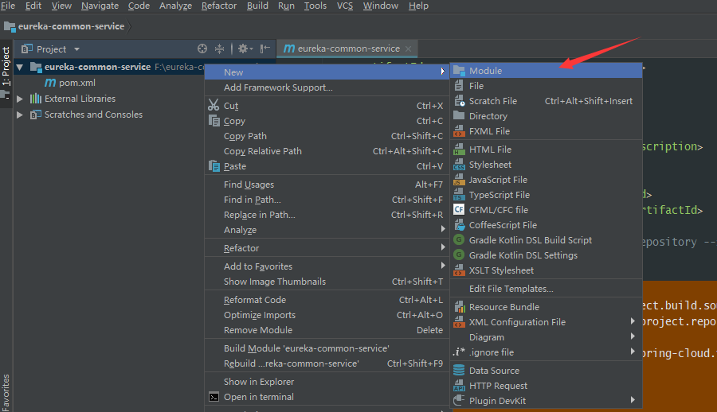Image resolution: width=717 pixels, height=412 pixels.
Task: Click the Stylesheet CSS icon
Action: tap(459, 165)
